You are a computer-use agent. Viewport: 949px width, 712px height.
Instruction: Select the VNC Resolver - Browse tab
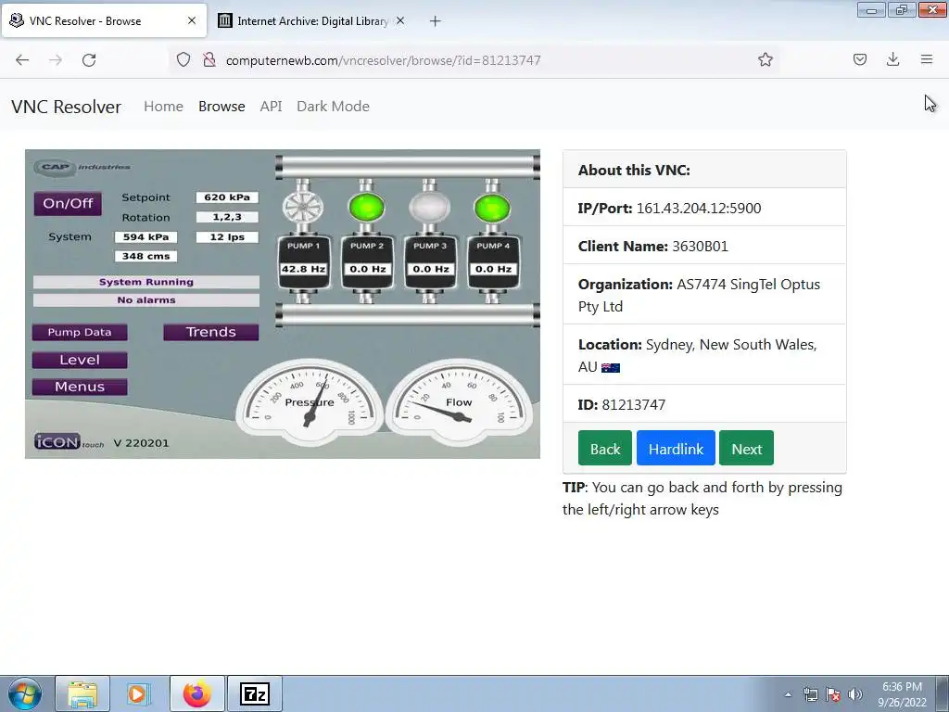[x=104, y=21]
